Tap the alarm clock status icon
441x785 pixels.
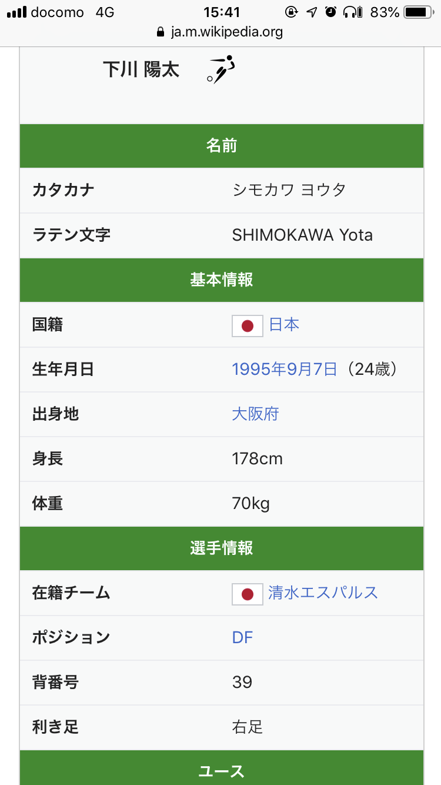pos(331,12)
